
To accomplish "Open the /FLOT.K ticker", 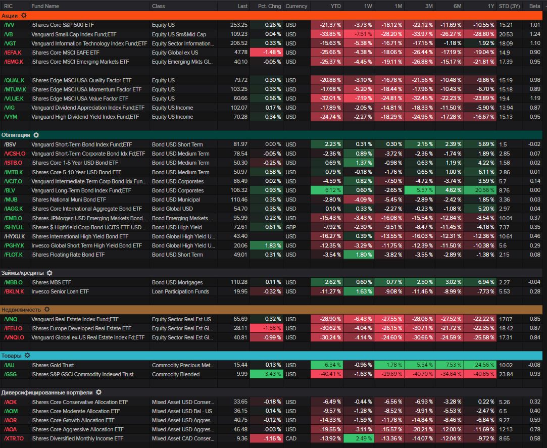I will tap(13, 255).
